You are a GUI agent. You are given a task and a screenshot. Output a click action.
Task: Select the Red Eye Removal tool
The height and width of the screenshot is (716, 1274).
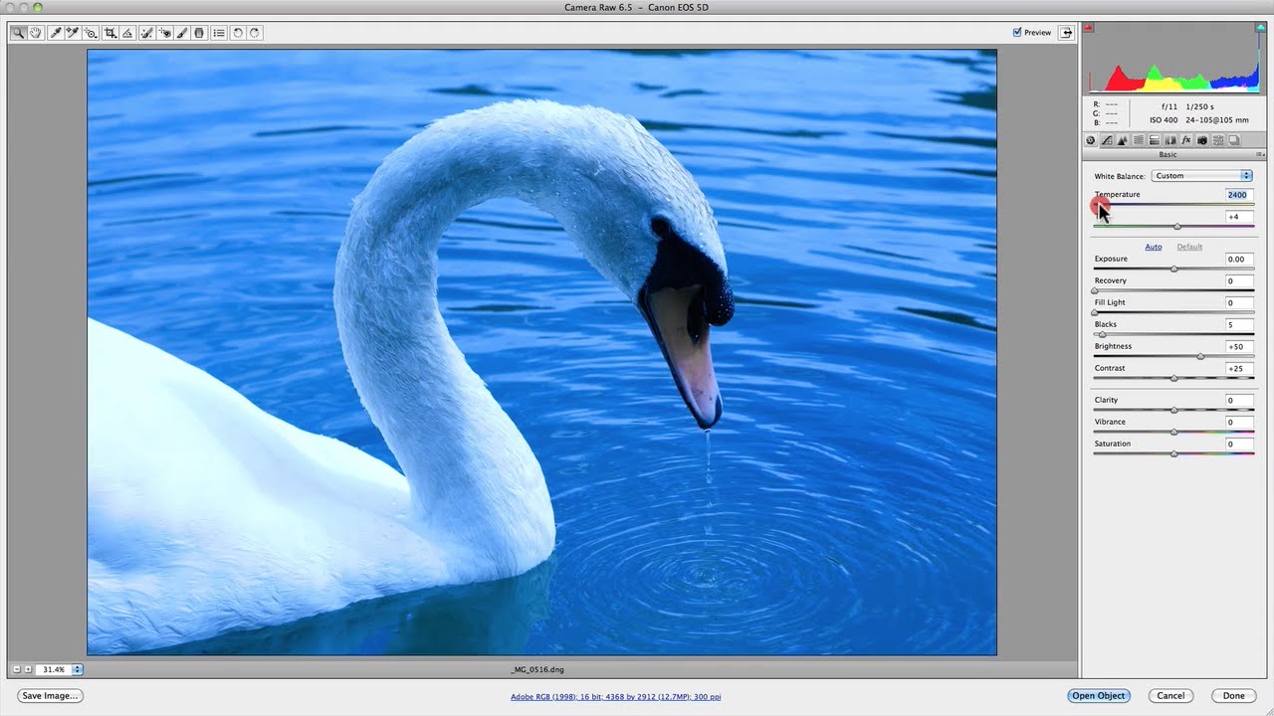pos(164,33)
